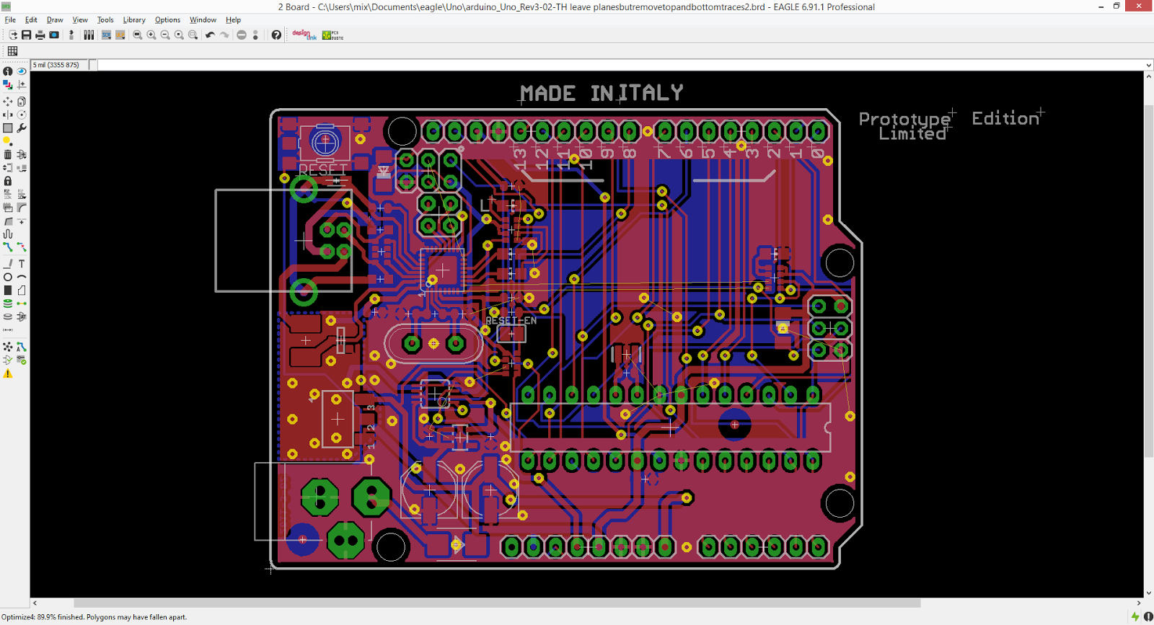The image size is (1154, 625).
Task: Select the Delete trash can tool
Action: point(8,154)
